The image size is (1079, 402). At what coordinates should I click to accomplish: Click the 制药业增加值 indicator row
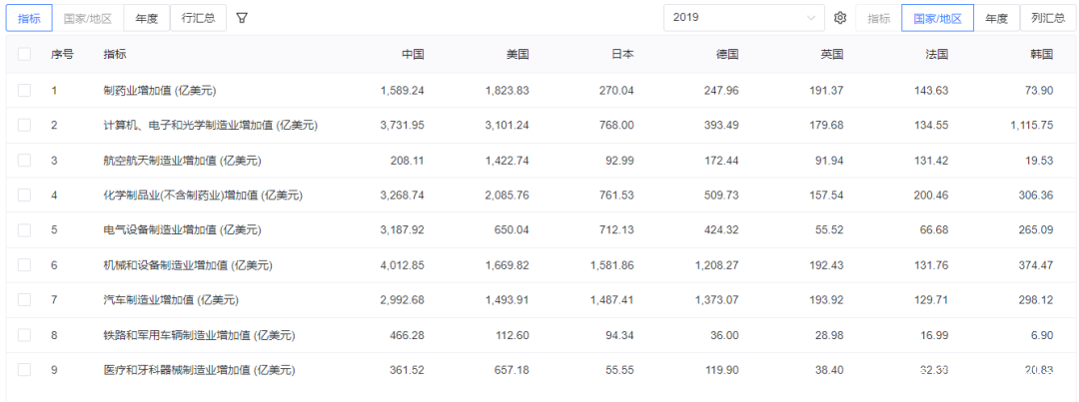click(x=160, y=91)
